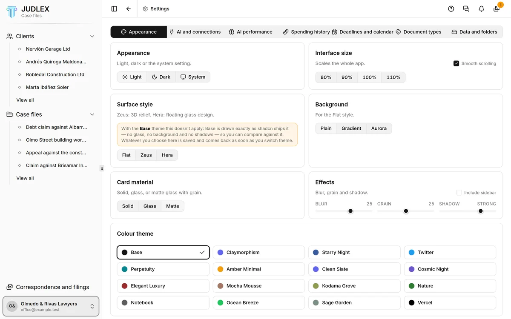
Task: Enable the Include sidebar checkbox
Action: [x=459, y=193]
